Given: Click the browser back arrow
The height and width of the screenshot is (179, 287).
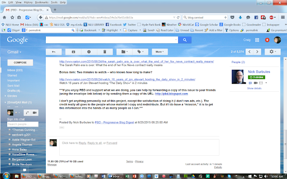Looking at the screenshot, I should [x=40, y=17].
